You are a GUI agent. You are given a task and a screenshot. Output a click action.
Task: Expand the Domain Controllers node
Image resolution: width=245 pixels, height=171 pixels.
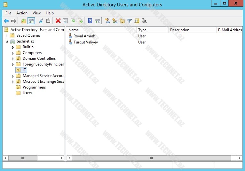[13, 59]
